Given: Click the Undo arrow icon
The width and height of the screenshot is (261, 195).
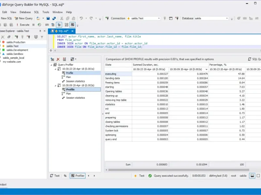Looking at the screenshot, I should pos(81,18).
